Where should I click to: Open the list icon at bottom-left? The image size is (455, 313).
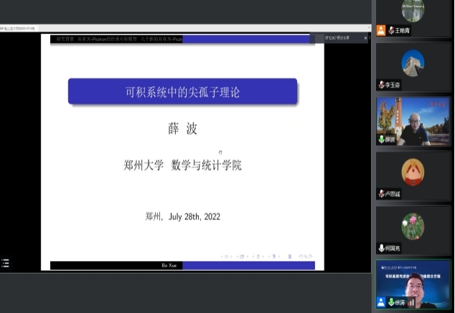click(x=6, y=263)
